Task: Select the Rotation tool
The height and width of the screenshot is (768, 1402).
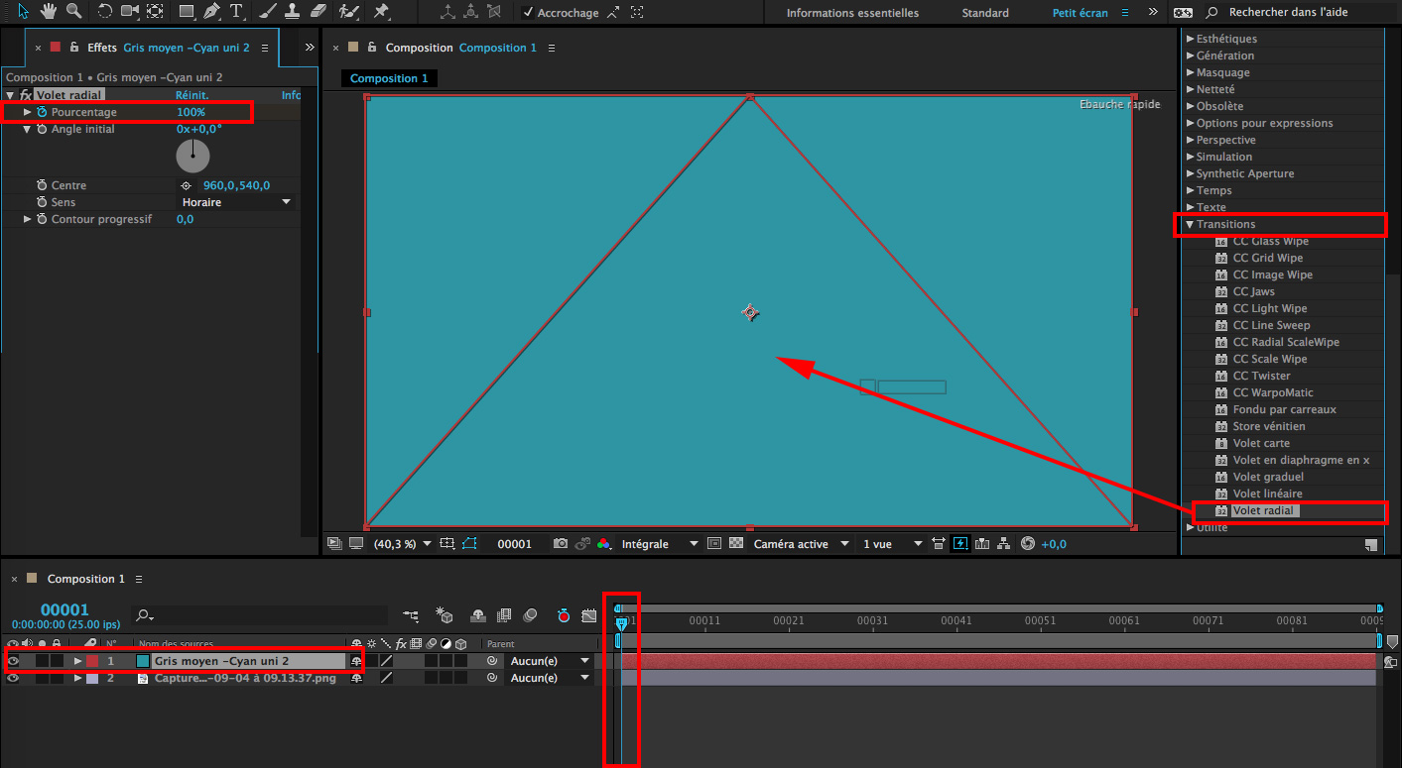Action: click(105, 12)
